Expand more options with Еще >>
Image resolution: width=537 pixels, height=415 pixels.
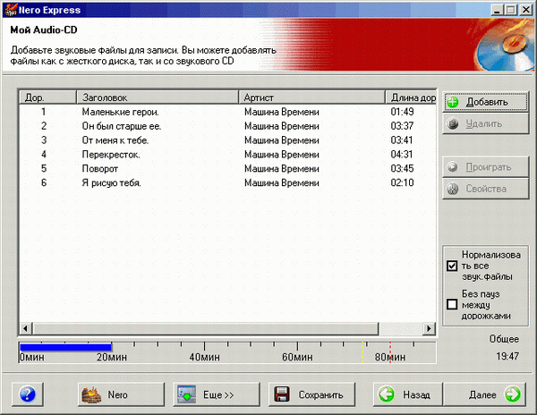pyautogui.click(x=216, y=394)
